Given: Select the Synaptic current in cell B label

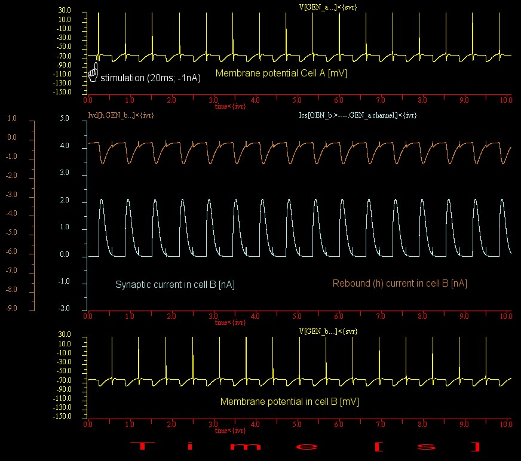Looking at the screenshot, I should 174,285.
